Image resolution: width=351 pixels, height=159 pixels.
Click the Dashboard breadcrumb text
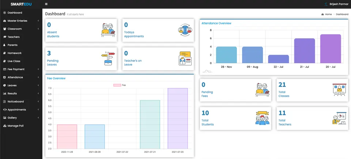click(x=342, y=14)
